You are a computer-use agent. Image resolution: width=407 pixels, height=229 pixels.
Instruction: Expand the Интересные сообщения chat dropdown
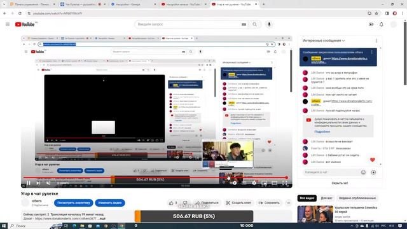[324, 41]
